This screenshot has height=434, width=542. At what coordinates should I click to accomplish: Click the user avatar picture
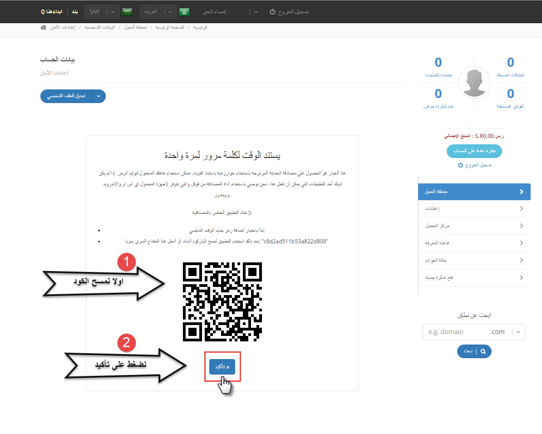tap(474, 83)
